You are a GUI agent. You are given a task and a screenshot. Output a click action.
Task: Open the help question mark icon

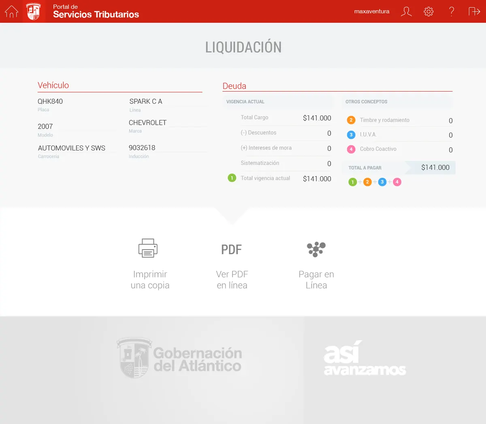point(452,11)
